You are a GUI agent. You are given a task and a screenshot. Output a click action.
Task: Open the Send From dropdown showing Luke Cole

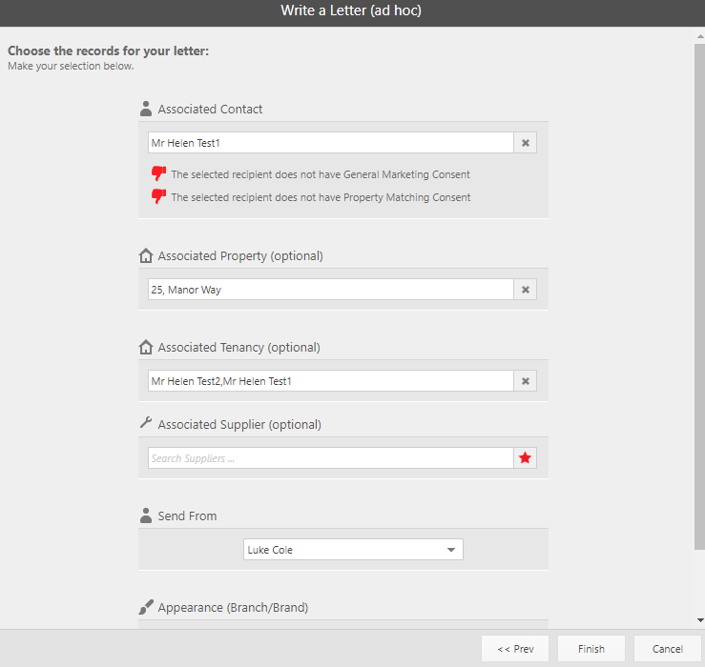click(x=353, y=550)
